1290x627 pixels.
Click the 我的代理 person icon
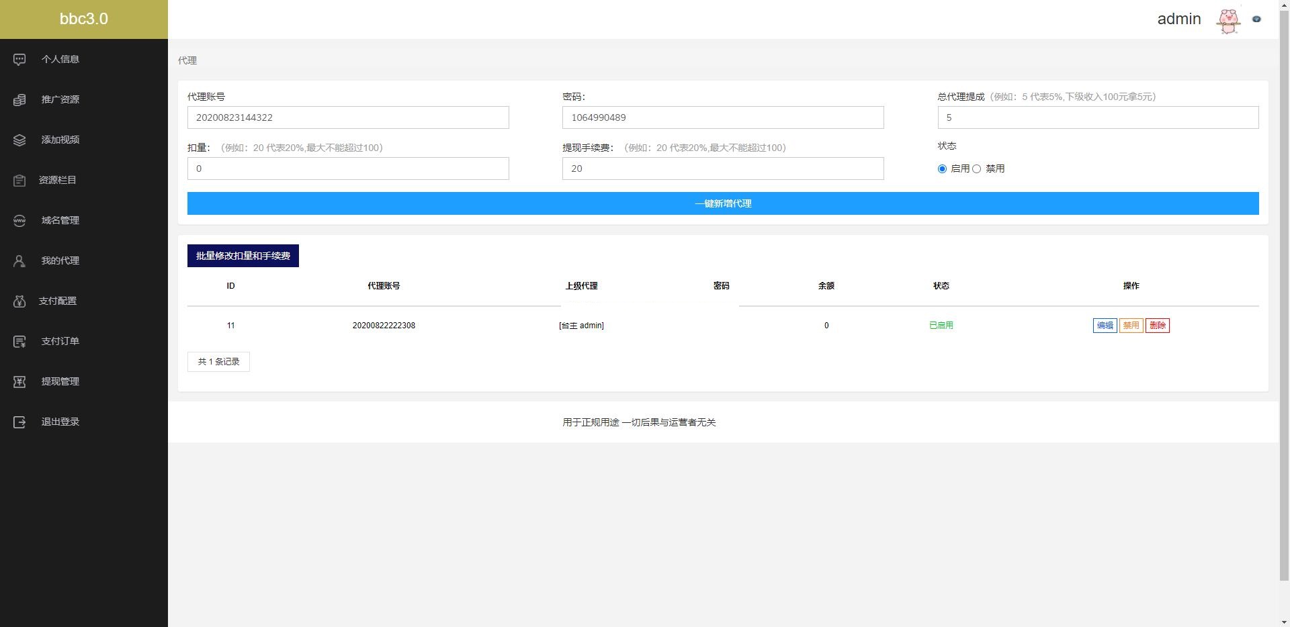coord(19,261)
